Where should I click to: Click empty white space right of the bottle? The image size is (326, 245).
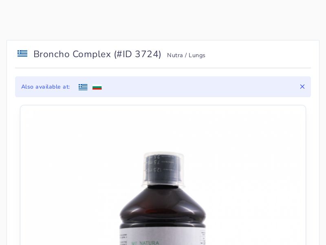click(x=256, y=177)
